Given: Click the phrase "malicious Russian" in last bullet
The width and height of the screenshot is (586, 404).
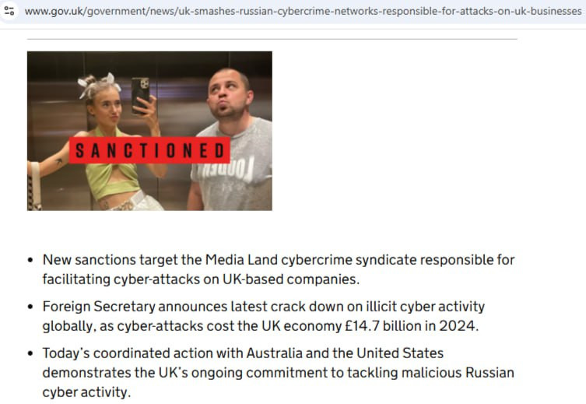Looking at the screenshot, I should coord(430,373).
